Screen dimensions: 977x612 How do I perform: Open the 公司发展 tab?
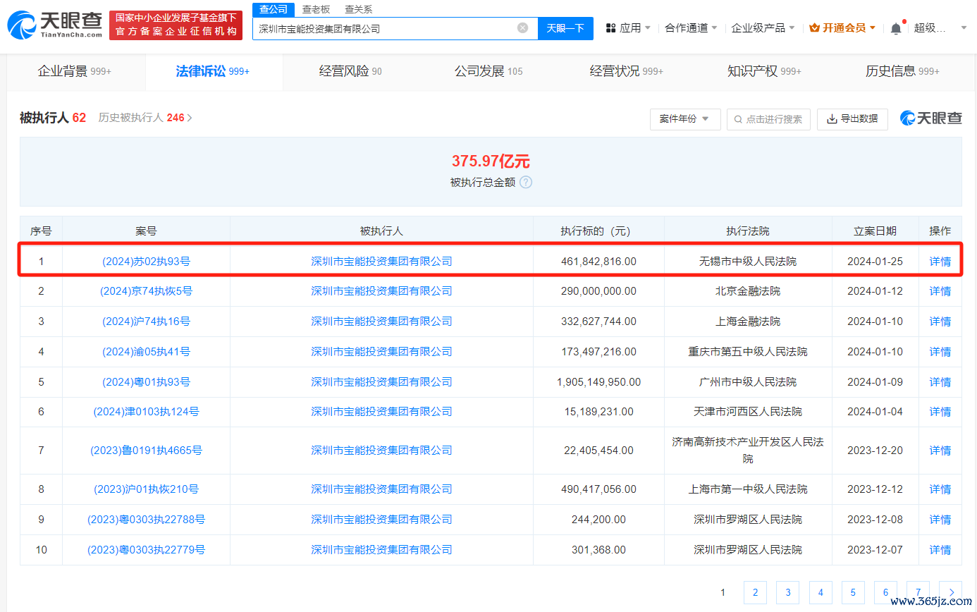(488, 71)
